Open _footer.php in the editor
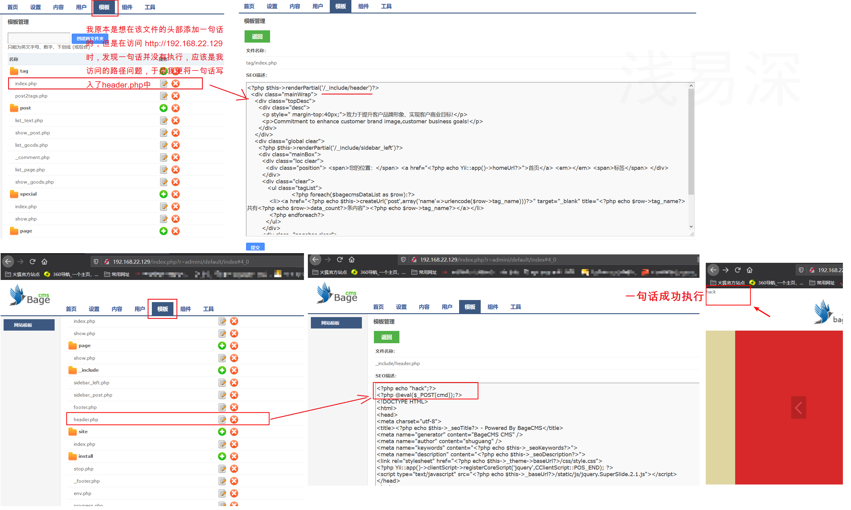The width and height of the screenshot is (851, 510). point(222,481)
